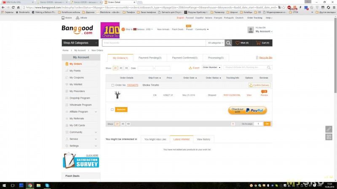Click the Chrome back arrow

click(3, 7)
